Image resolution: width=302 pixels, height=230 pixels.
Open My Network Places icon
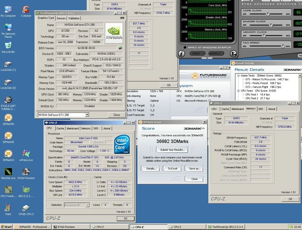click(8, 30)
